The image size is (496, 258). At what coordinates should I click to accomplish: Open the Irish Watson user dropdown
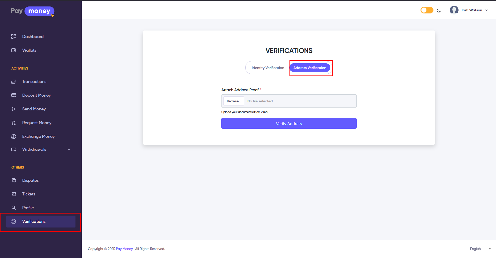[x=469, y=10]
